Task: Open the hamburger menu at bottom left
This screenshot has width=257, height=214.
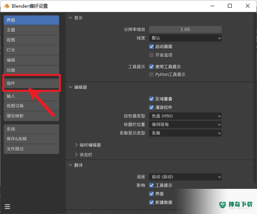Action: coord(7,206)
